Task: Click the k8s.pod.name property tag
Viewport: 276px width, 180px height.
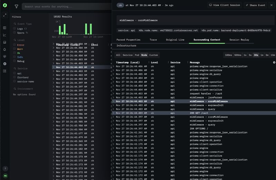Action: [x=236, y=30]
